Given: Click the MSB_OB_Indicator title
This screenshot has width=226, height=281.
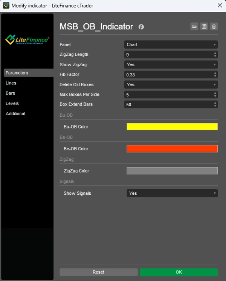Looking at the screenshot, I should [96, 27].
